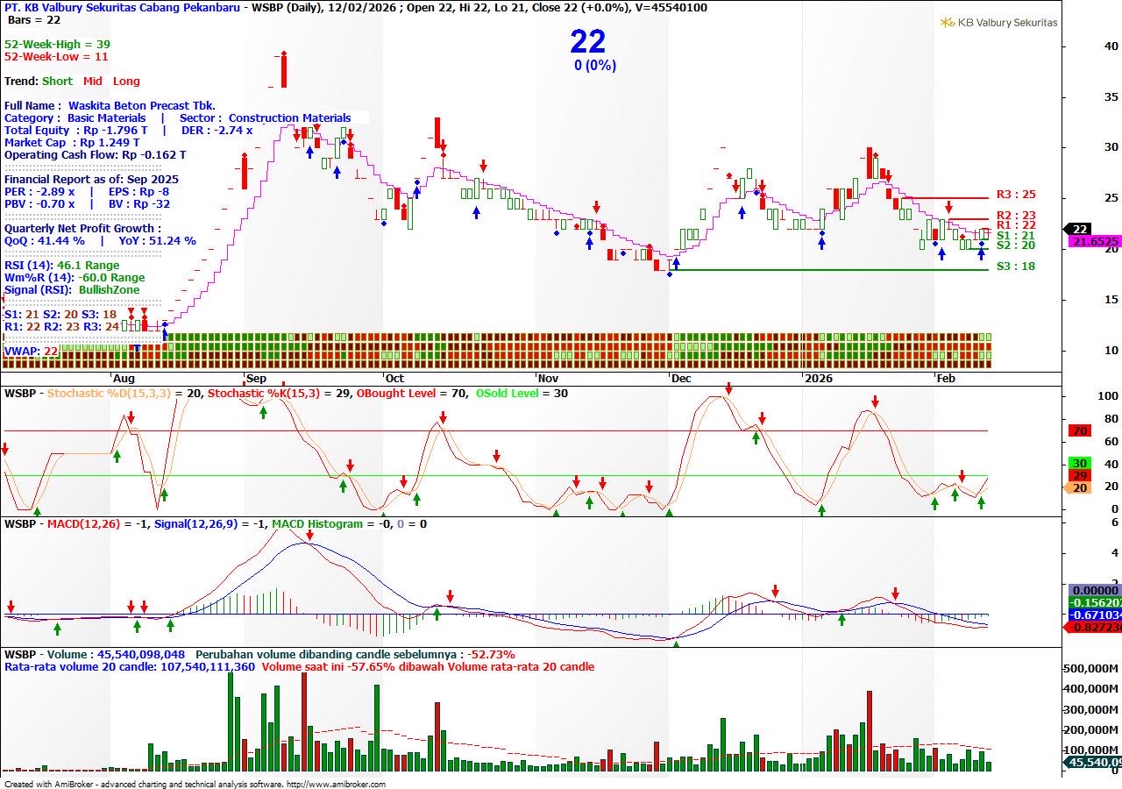Viewport: 1122px width, 789px height.
Task: Click the KB Valbury Sekuritas logo
Action: pos(998,23)
